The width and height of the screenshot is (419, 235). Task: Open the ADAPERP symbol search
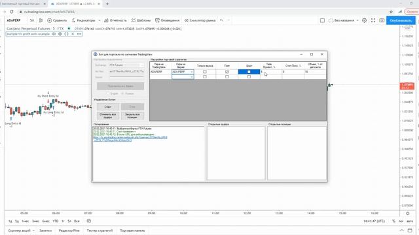click(13, 20)
